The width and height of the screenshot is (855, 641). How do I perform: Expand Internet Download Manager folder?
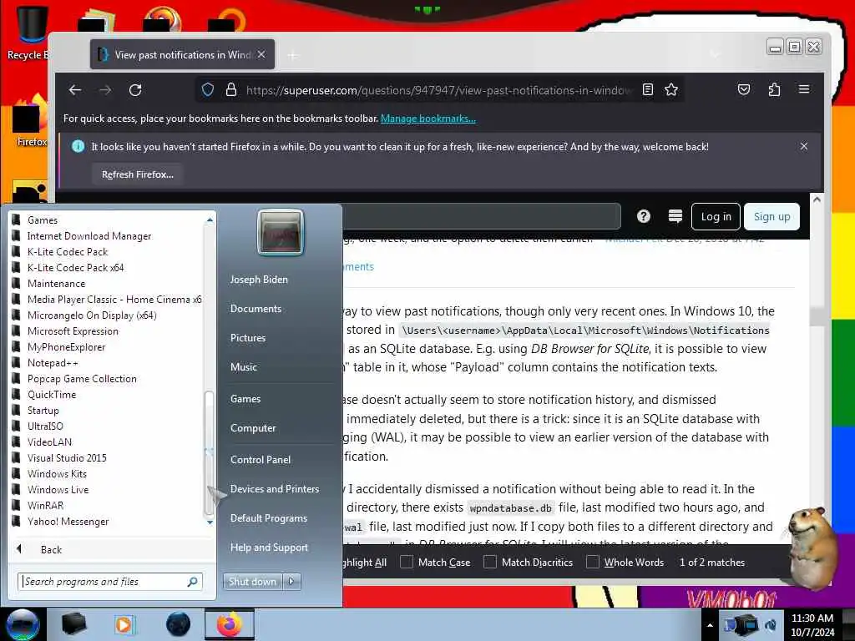[89, 236]
